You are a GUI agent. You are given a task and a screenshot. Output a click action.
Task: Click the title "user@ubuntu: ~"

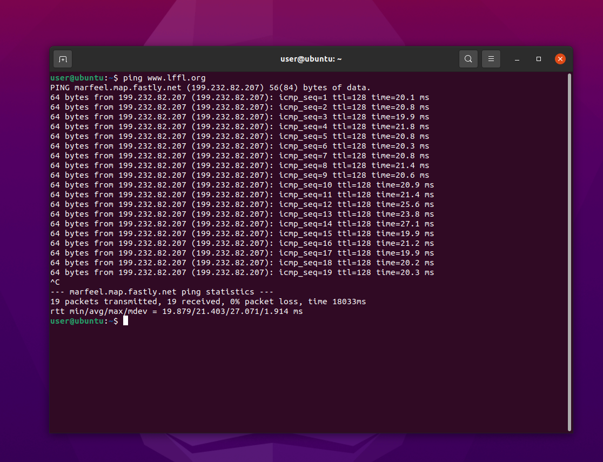tap(311, 58)
